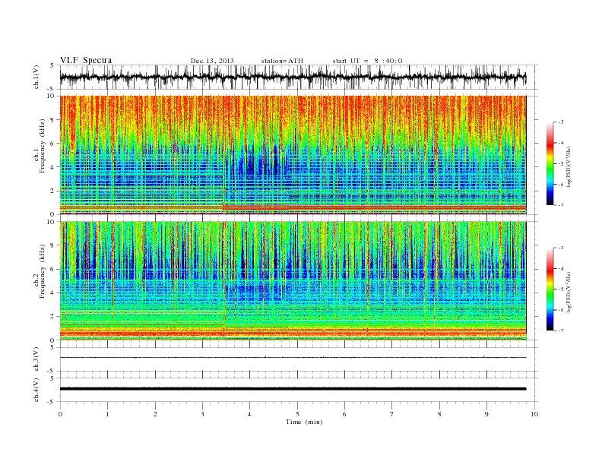This screenshot has height=465, width=602.
Task: Click the "6" minute tick on the time axis
Action: click(x=345, y=414)
